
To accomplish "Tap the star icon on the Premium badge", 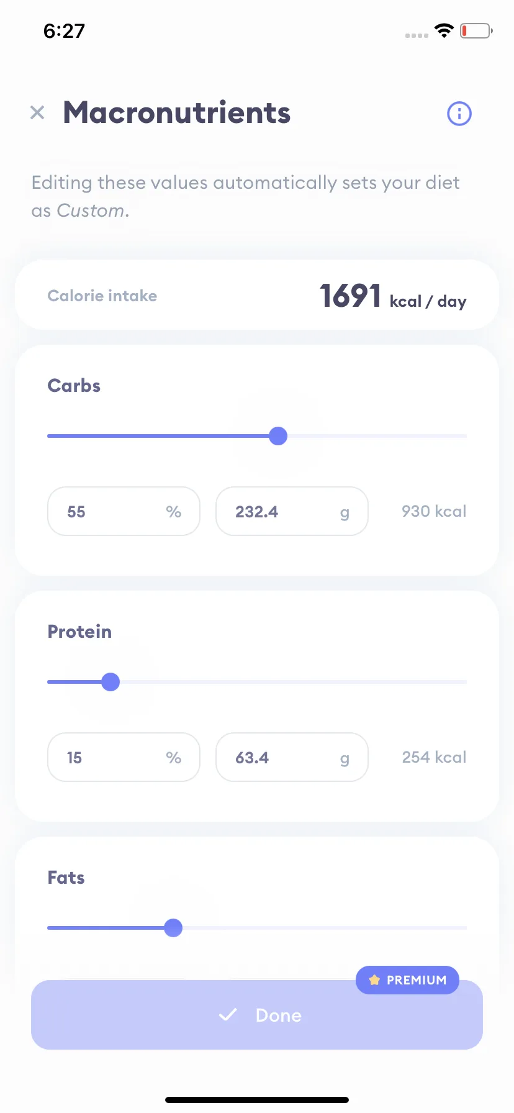I will 374,980.
